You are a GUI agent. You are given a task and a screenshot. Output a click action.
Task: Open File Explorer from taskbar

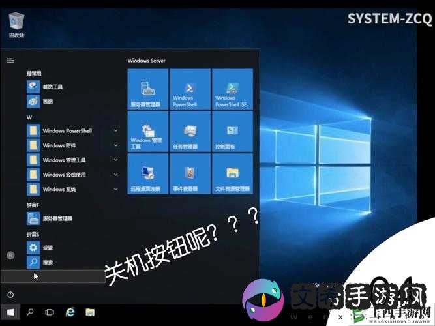pyautogui.click(x=90, y=312)
